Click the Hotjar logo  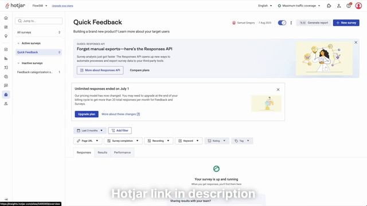15,6
